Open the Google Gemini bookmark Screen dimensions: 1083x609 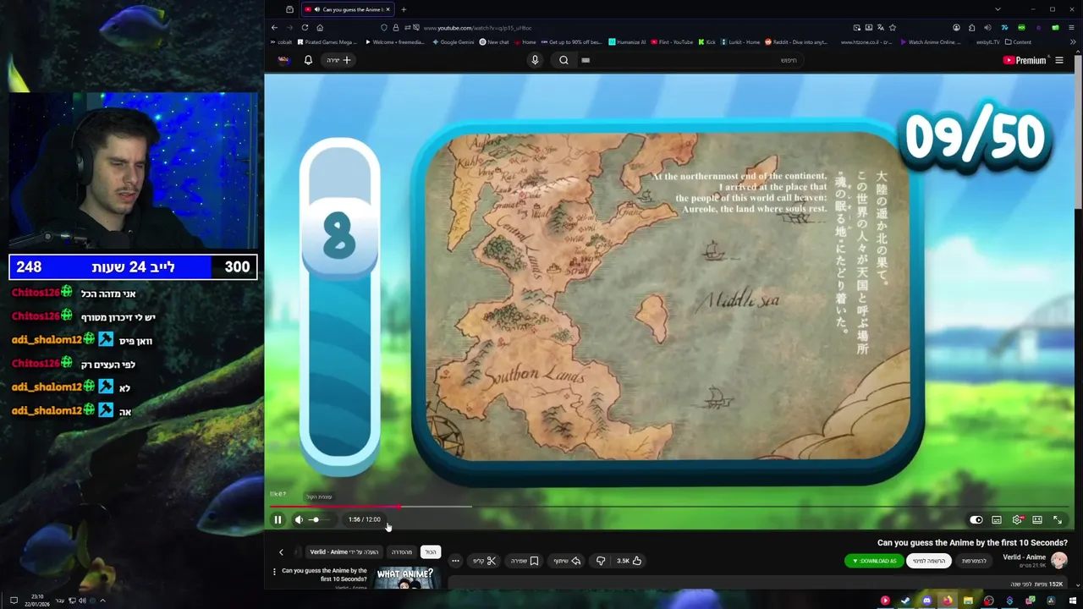(x=453, y=42)
